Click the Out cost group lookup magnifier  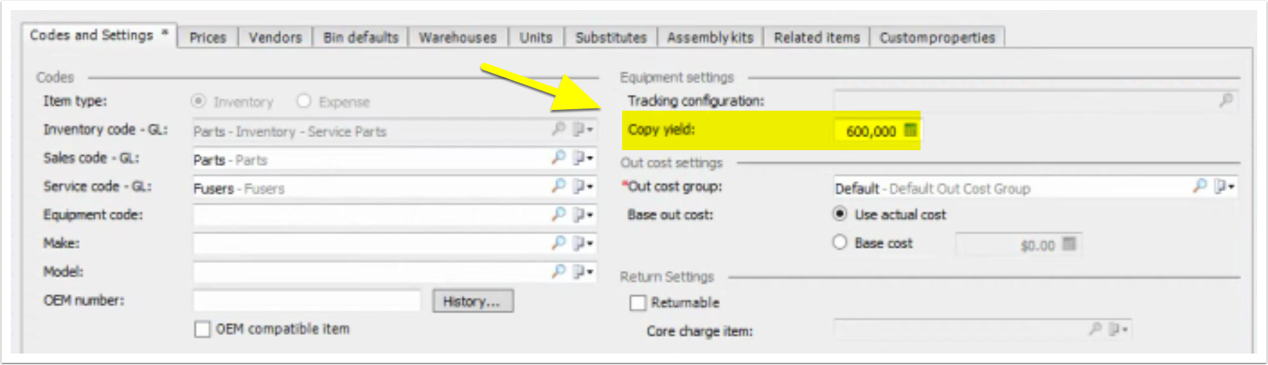pos(1200,186)
